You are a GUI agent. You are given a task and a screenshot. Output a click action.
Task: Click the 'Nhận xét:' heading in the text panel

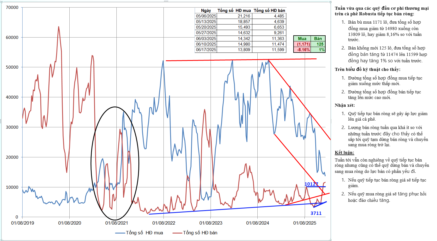click(x=345, y=105)
